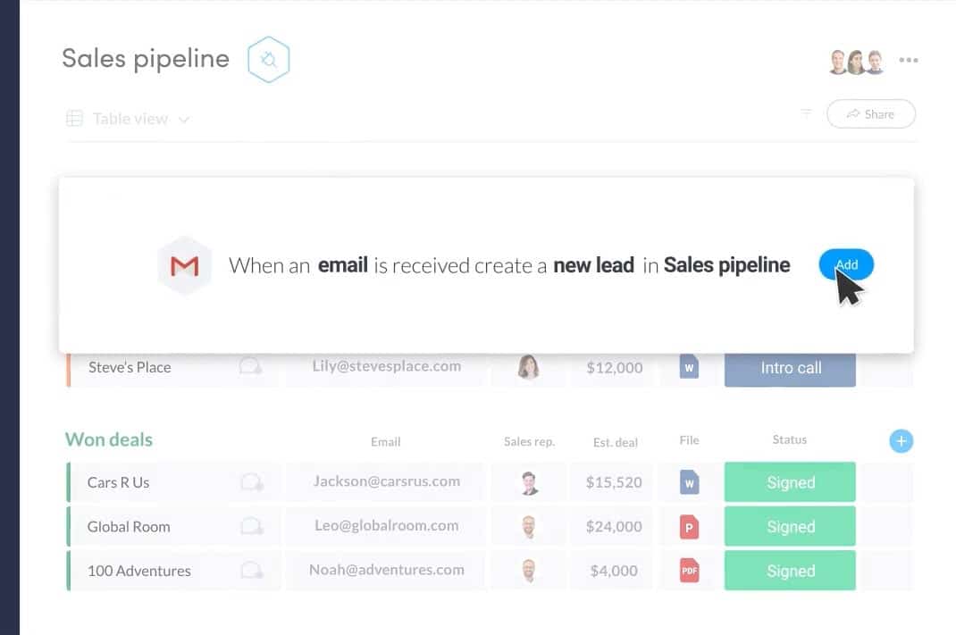This screenshot has width=956, height=635.
Task: Open the search icon beside Sales pipeline title
Action: point(268,59)
